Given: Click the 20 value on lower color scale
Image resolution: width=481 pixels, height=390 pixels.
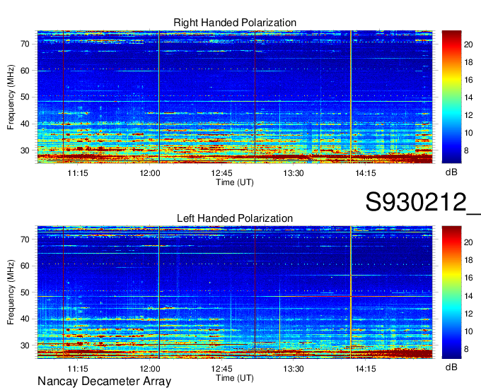Looking at the screenshot, I should pos(468,242).
